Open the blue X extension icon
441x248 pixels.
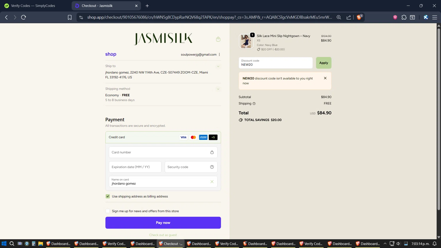click(x=426, y=17)
